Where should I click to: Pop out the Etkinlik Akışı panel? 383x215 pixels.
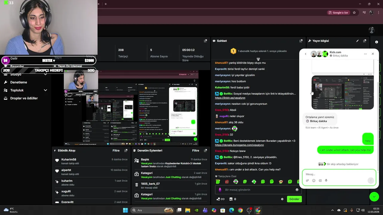pyautogui.click(x=126, y=150)
